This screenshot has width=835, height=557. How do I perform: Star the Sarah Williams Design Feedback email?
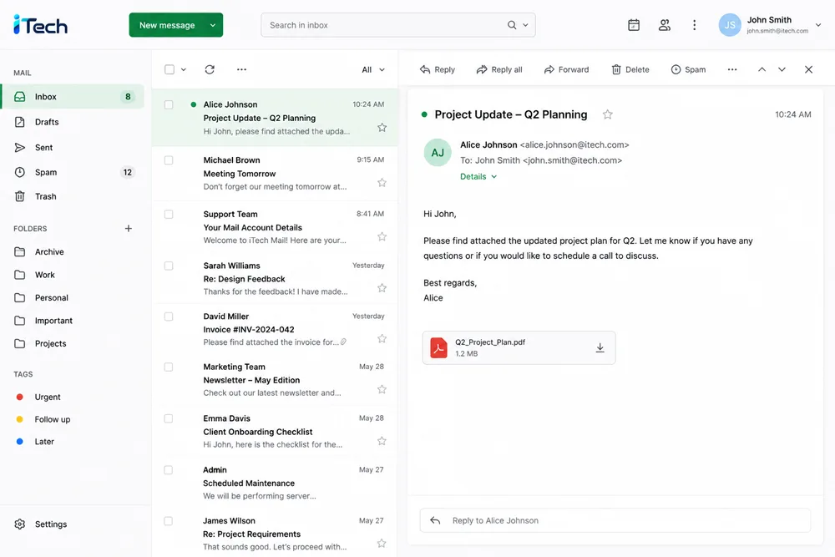click(x=382, y=288)
